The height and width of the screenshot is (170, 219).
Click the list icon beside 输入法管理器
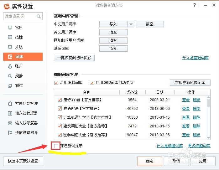click(x=10, y=113)
